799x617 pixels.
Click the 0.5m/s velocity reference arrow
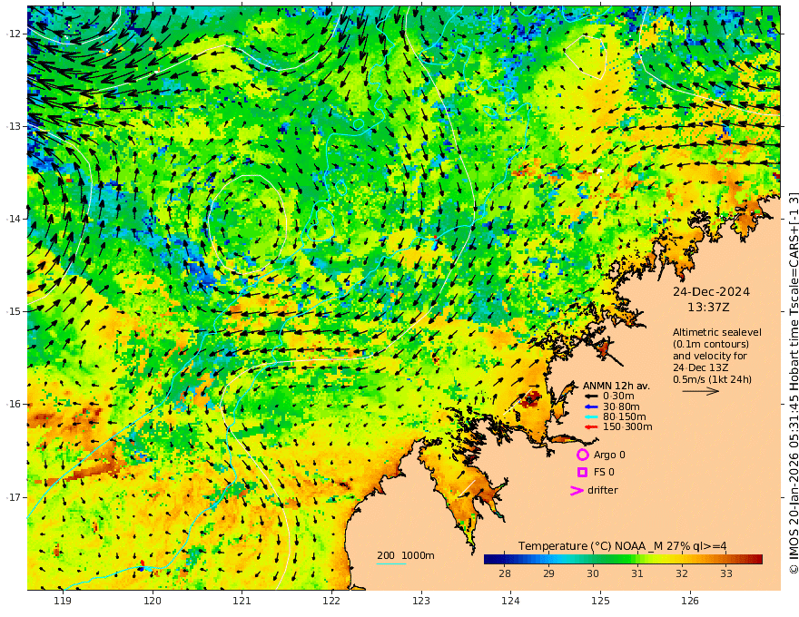701,391
